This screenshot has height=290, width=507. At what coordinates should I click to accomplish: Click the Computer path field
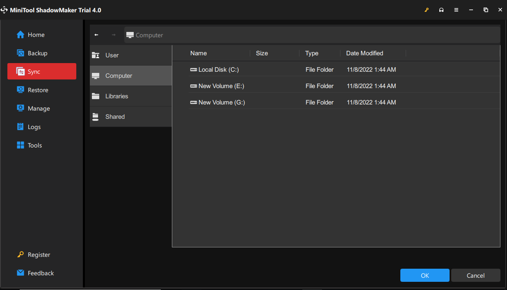(x=312, y=35)
